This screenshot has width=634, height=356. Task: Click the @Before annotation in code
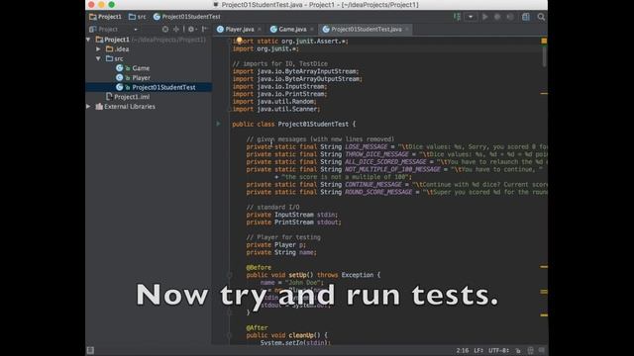[x=259, y=267]
